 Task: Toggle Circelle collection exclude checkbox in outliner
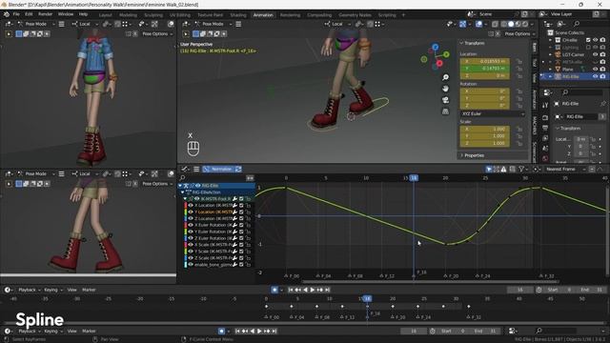588,40
